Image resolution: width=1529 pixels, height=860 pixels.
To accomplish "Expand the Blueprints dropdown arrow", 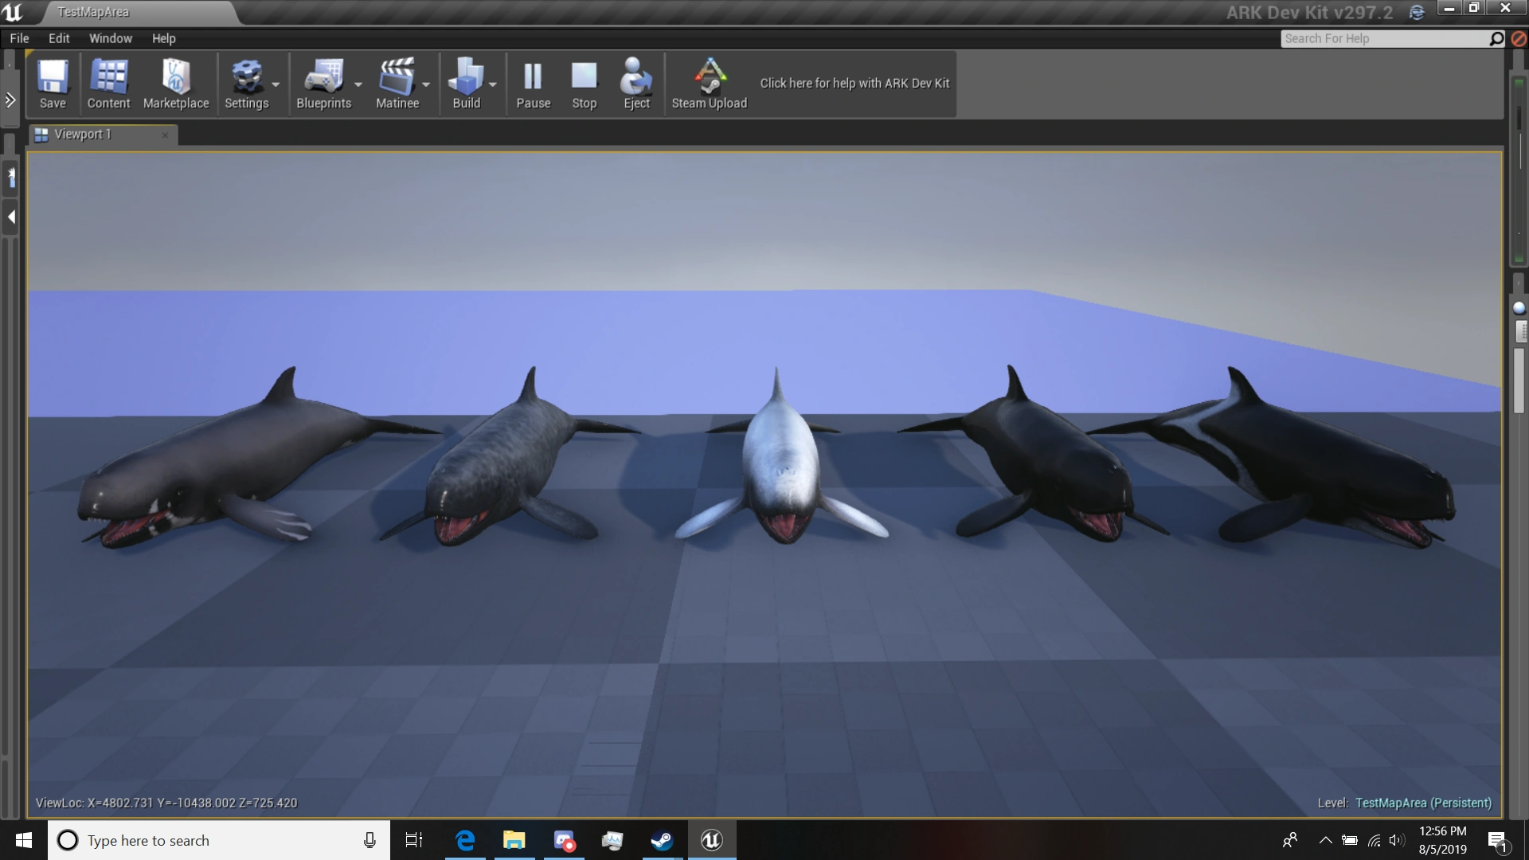I will pos(358,84).
